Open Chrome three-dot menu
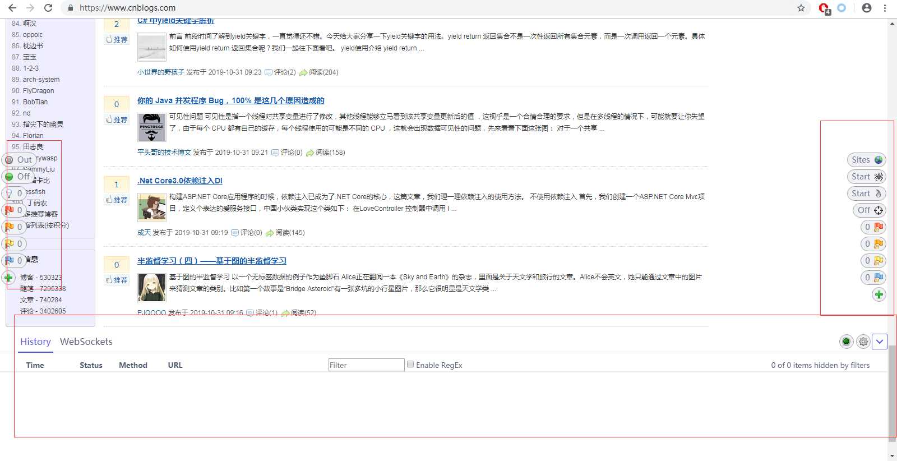897x461 pixels. pyautogui.click(x=885, y=8)
